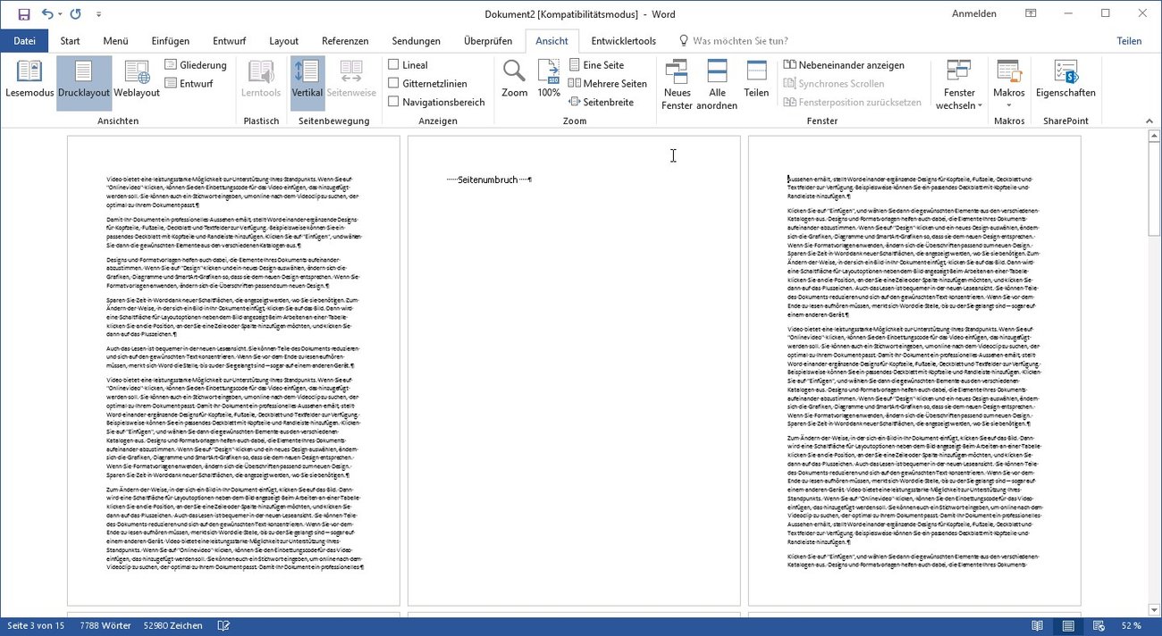The image size is (1162, 636).
Task: Switch to the Entwicklertools tab
Action: (x=623, y=41)
